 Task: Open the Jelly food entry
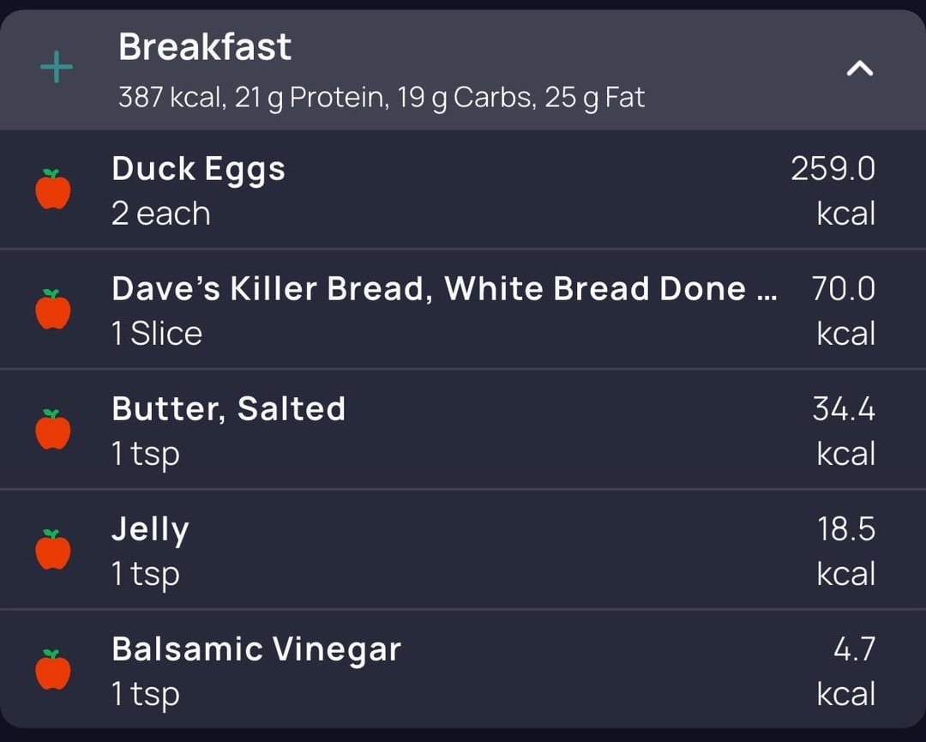click(150, 530)
